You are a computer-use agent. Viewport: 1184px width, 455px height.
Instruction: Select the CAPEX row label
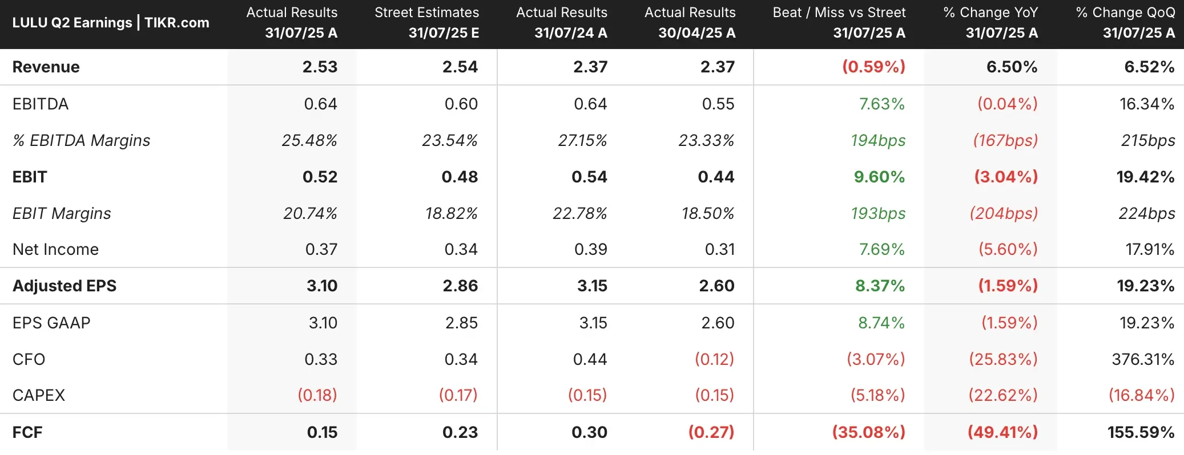pos(39,395)
